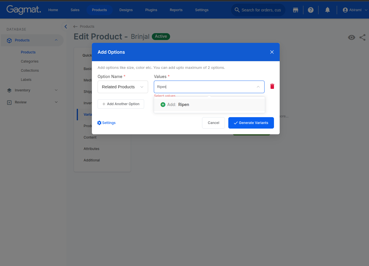This screenshot has width=369, height=266.
Task: Go to Home in top navigation
Action: (53, 10)
